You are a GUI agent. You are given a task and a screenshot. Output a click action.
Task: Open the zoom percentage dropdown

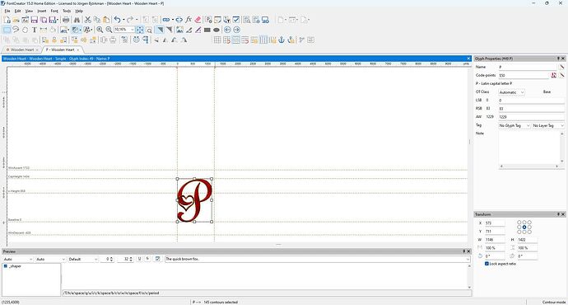pyautogui.click(x=133, y=30)
